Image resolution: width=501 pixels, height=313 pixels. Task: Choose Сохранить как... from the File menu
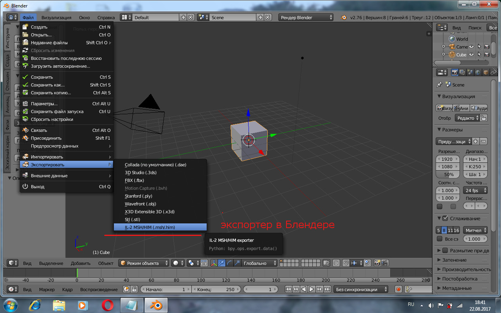tap(67, 85)
